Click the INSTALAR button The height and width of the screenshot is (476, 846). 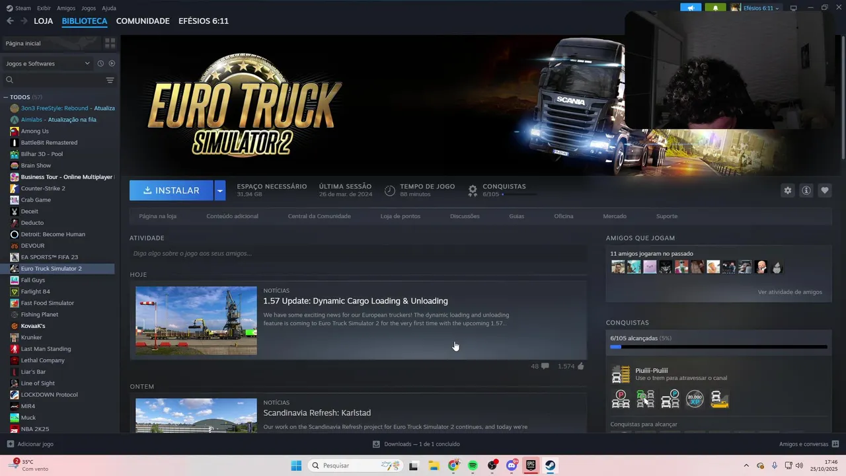(x=171, y=190)
